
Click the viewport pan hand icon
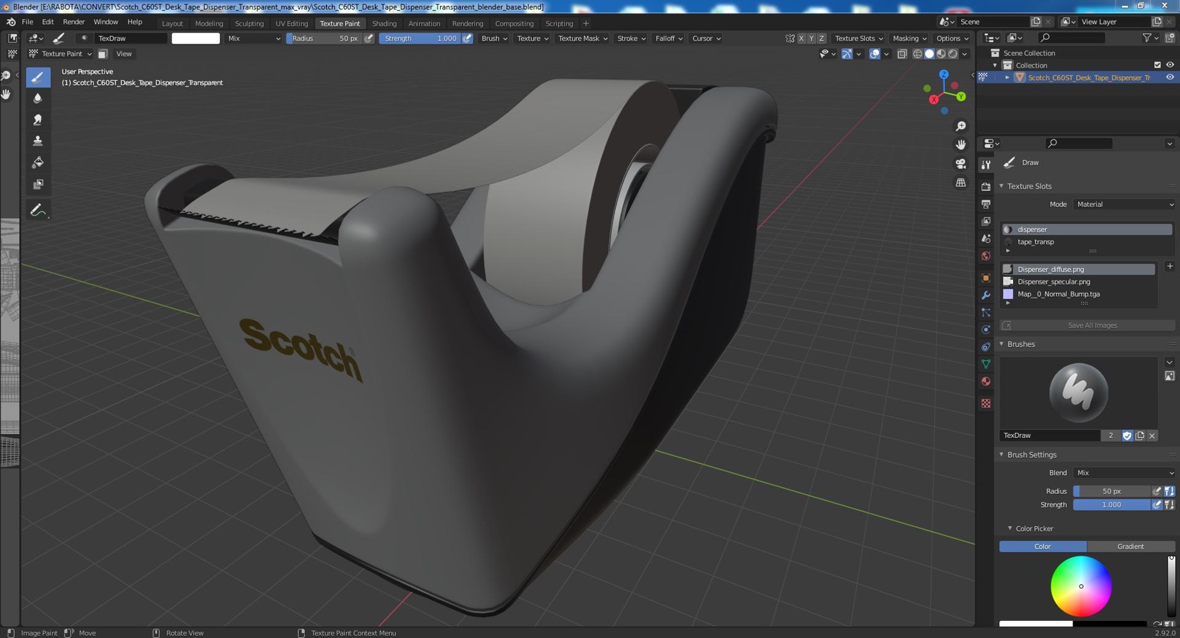[x=961, y=145]
